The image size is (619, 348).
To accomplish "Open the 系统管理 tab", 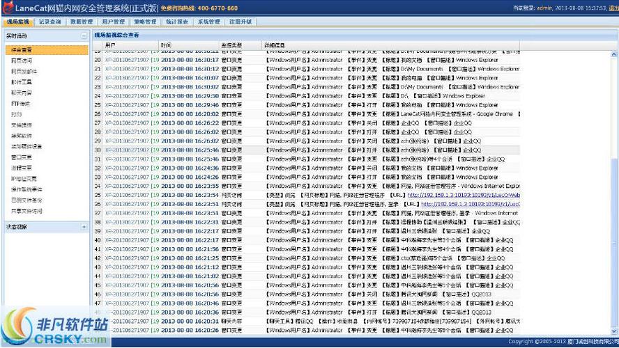I will coord(209,22).
